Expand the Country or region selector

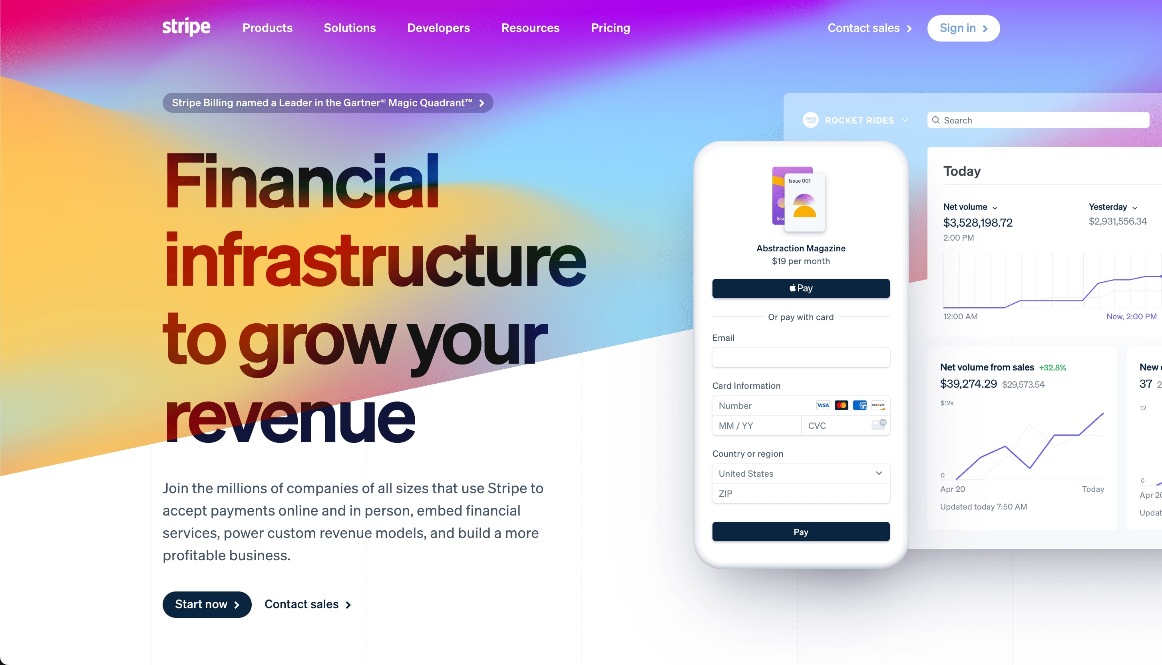pyautogui.click(x=800, y=474)
